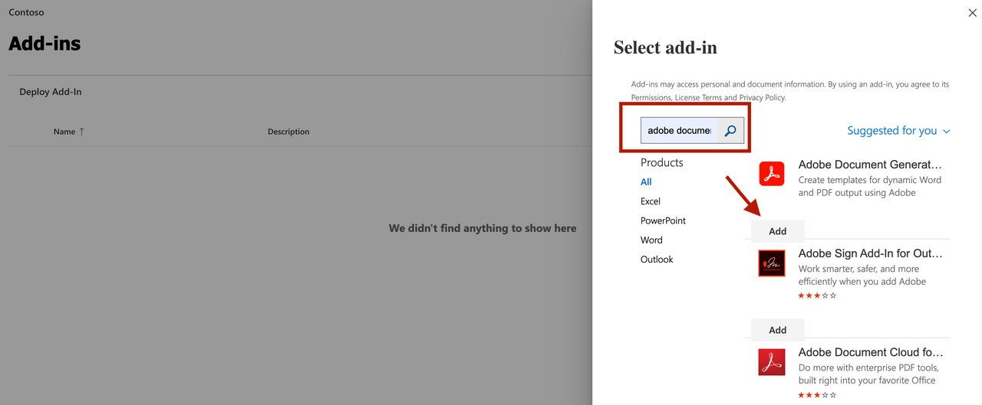Click the Description column header
This screenshot has height=405, width=982.
click(x=288, y=132)
